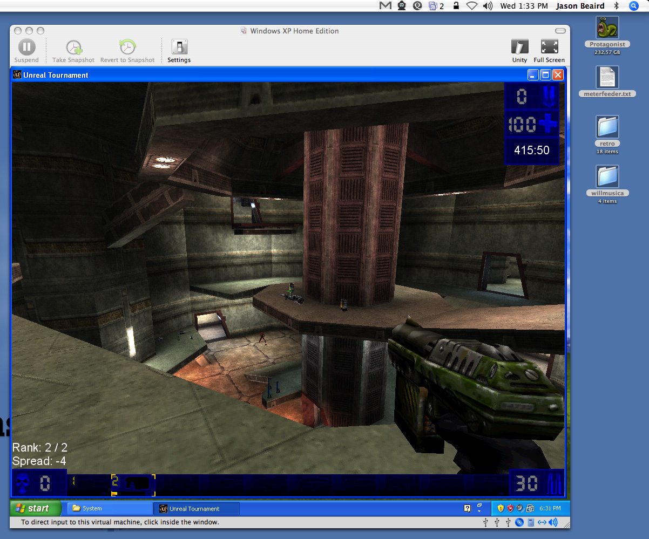Click the health display showing 100
Image resolution: width=649 pixels, height=539 pixels.
[532, 125]
